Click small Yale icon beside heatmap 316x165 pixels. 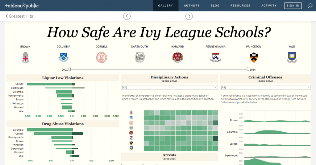131,148
